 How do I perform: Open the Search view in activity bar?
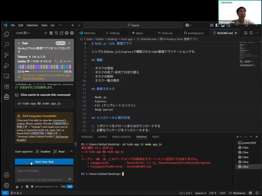click(6, 45)
